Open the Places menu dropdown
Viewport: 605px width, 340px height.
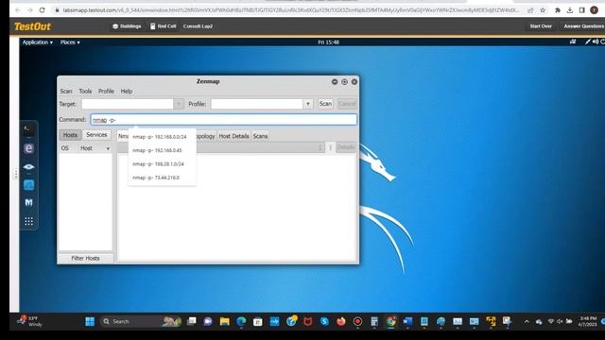click(70, 42)
